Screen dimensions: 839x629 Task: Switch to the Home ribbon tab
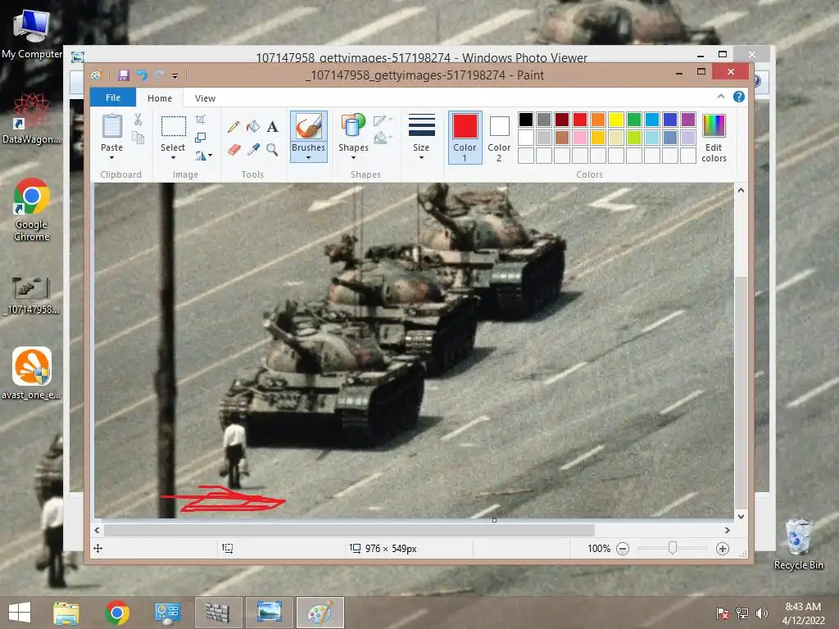[x=160, y=98]
